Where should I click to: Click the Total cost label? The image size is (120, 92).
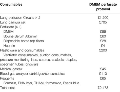pyautogui.click(x=7, y=88)
